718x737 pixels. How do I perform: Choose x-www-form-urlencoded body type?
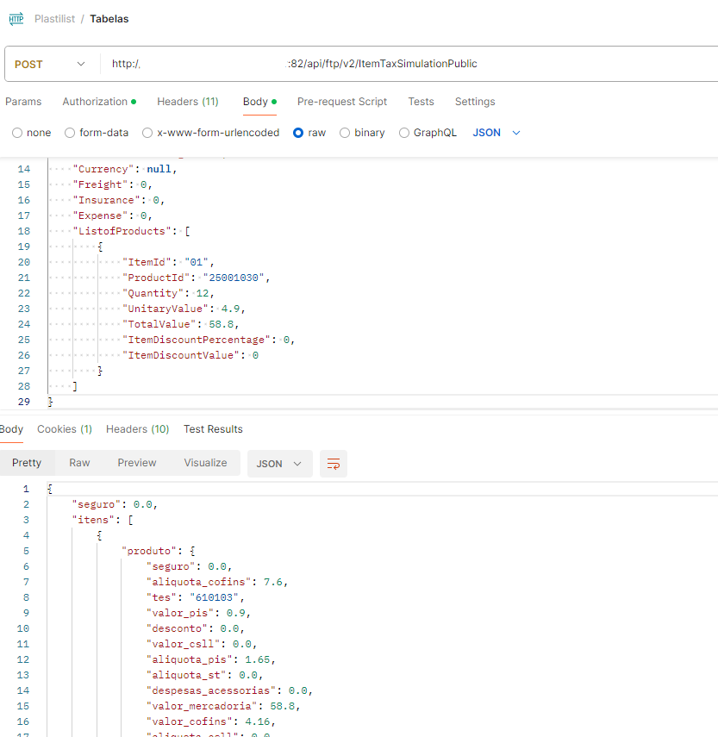point(147,133)
